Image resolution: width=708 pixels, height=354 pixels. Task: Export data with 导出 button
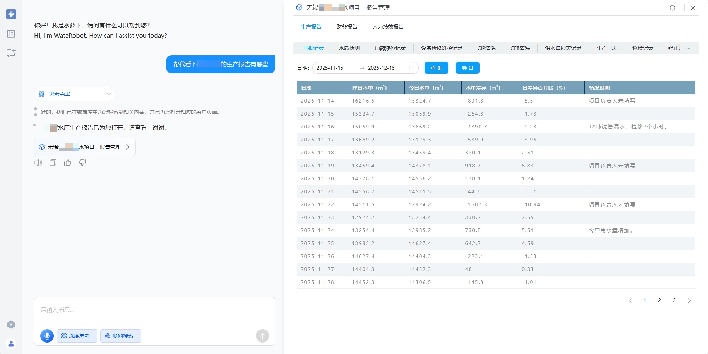pyautogui.click(x=467, y=68)
